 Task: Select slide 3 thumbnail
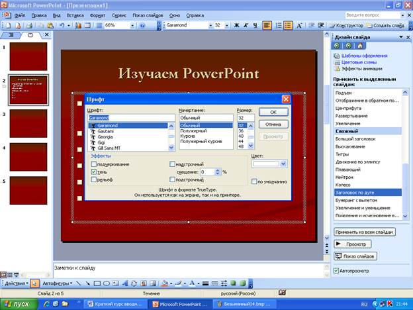28,123
